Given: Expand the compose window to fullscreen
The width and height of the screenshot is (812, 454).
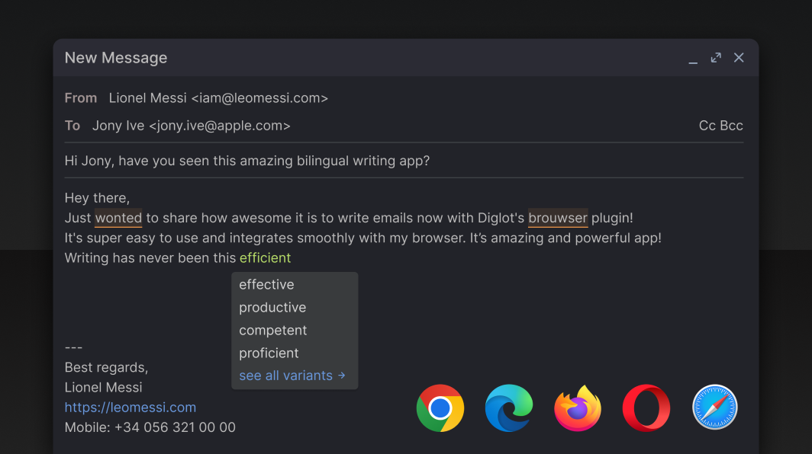Looking at the screenshot, I should (x=716, y=57).
